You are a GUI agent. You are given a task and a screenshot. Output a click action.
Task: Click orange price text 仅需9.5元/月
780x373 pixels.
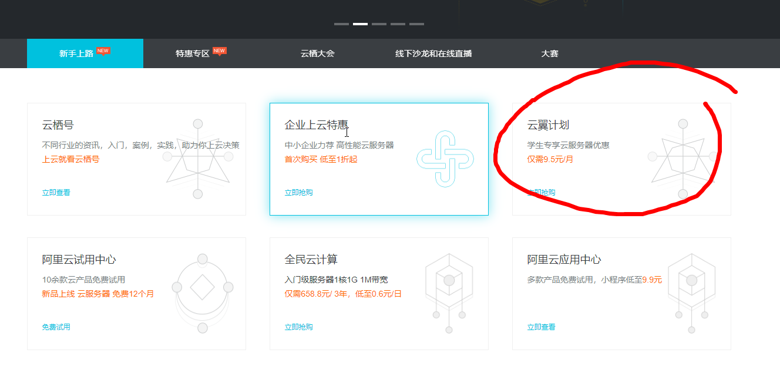tap(550, 159)
